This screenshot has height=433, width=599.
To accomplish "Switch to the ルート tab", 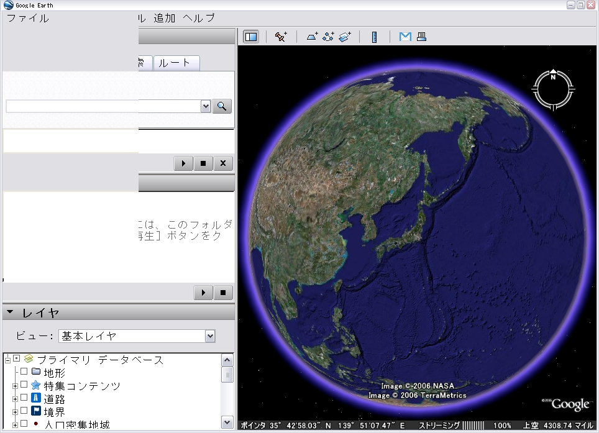I will (x=176, y=63).
